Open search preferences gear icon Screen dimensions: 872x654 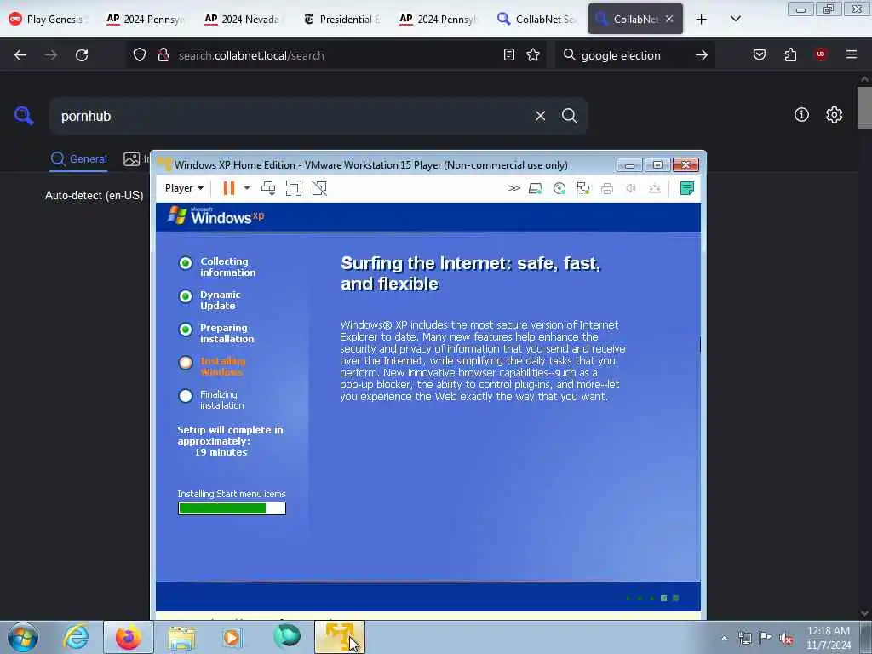pyautogui.click(x=835, y=115)
